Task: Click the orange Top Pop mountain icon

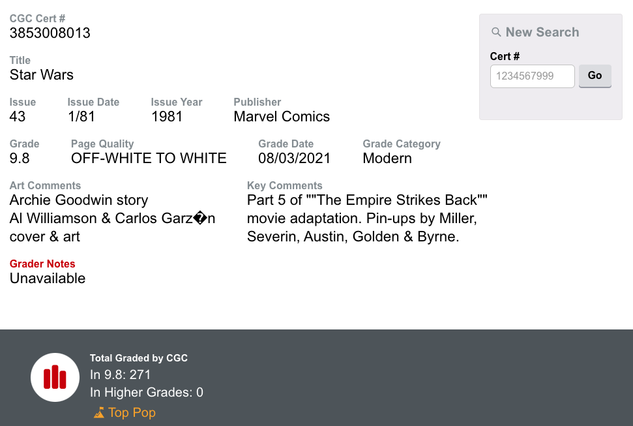Action: tap(99, 412)
